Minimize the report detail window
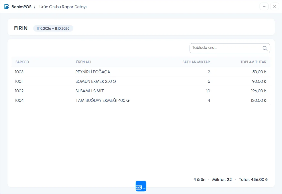 tap(264, 7)
